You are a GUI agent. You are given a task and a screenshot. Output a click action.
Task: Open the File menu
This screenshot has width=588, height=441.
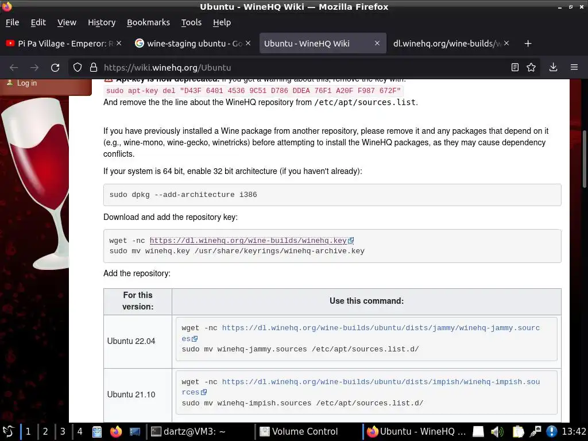click(13, 22)
